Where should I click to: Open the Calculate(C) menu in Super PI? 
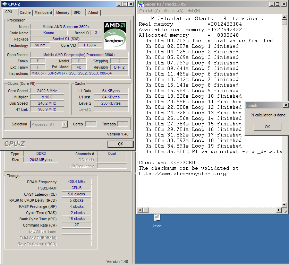(150, 11)
